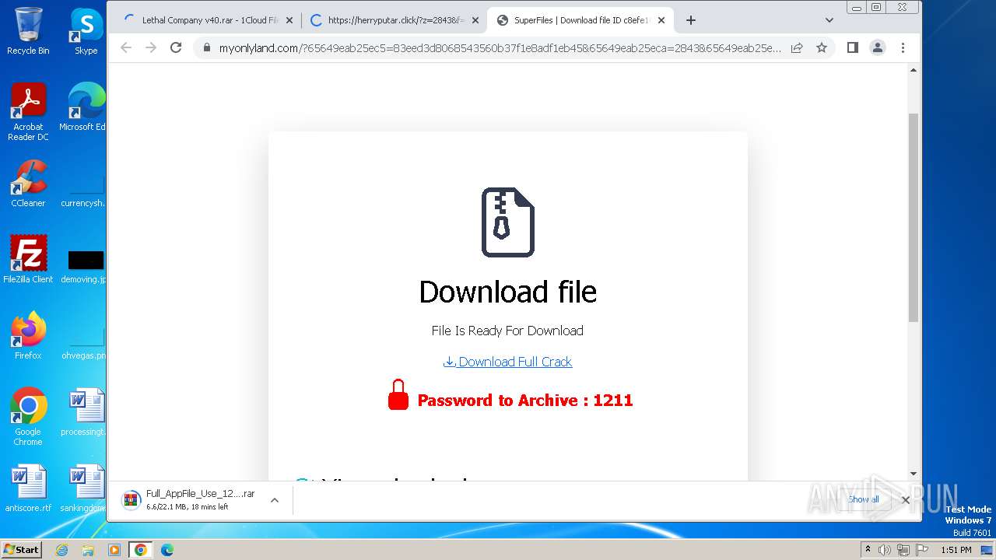The width and height of the screenshot is (996, 560).
Task: Close the herryputar.click tab
Action: (x=475, y=20)
